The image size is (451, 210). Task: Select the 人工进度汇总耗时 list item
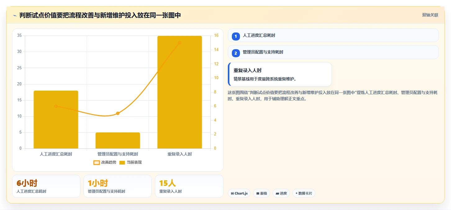333,35
